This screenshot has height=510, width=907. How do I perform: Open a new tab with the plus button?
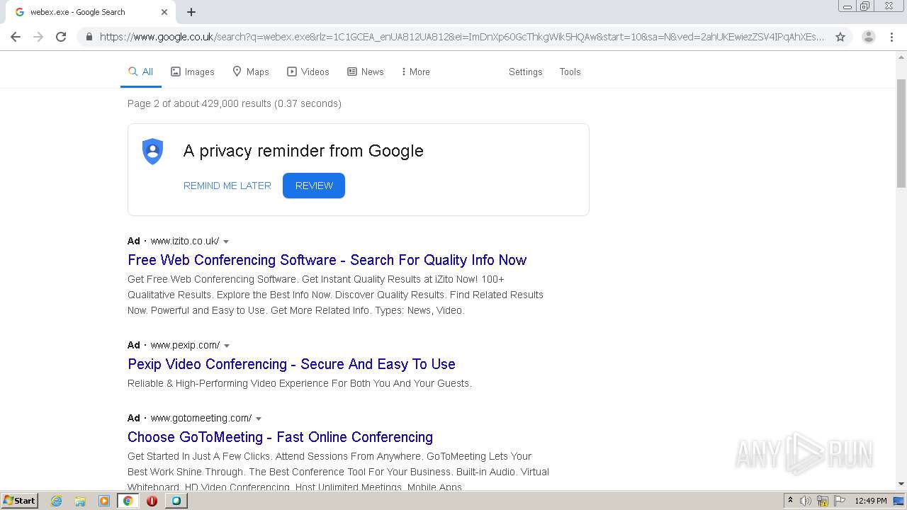[x=191, y=12]
